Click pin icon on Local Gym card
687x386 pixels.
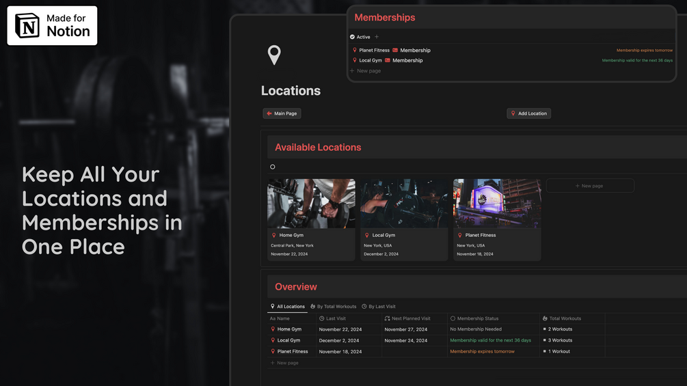click(x=366, y=235)
